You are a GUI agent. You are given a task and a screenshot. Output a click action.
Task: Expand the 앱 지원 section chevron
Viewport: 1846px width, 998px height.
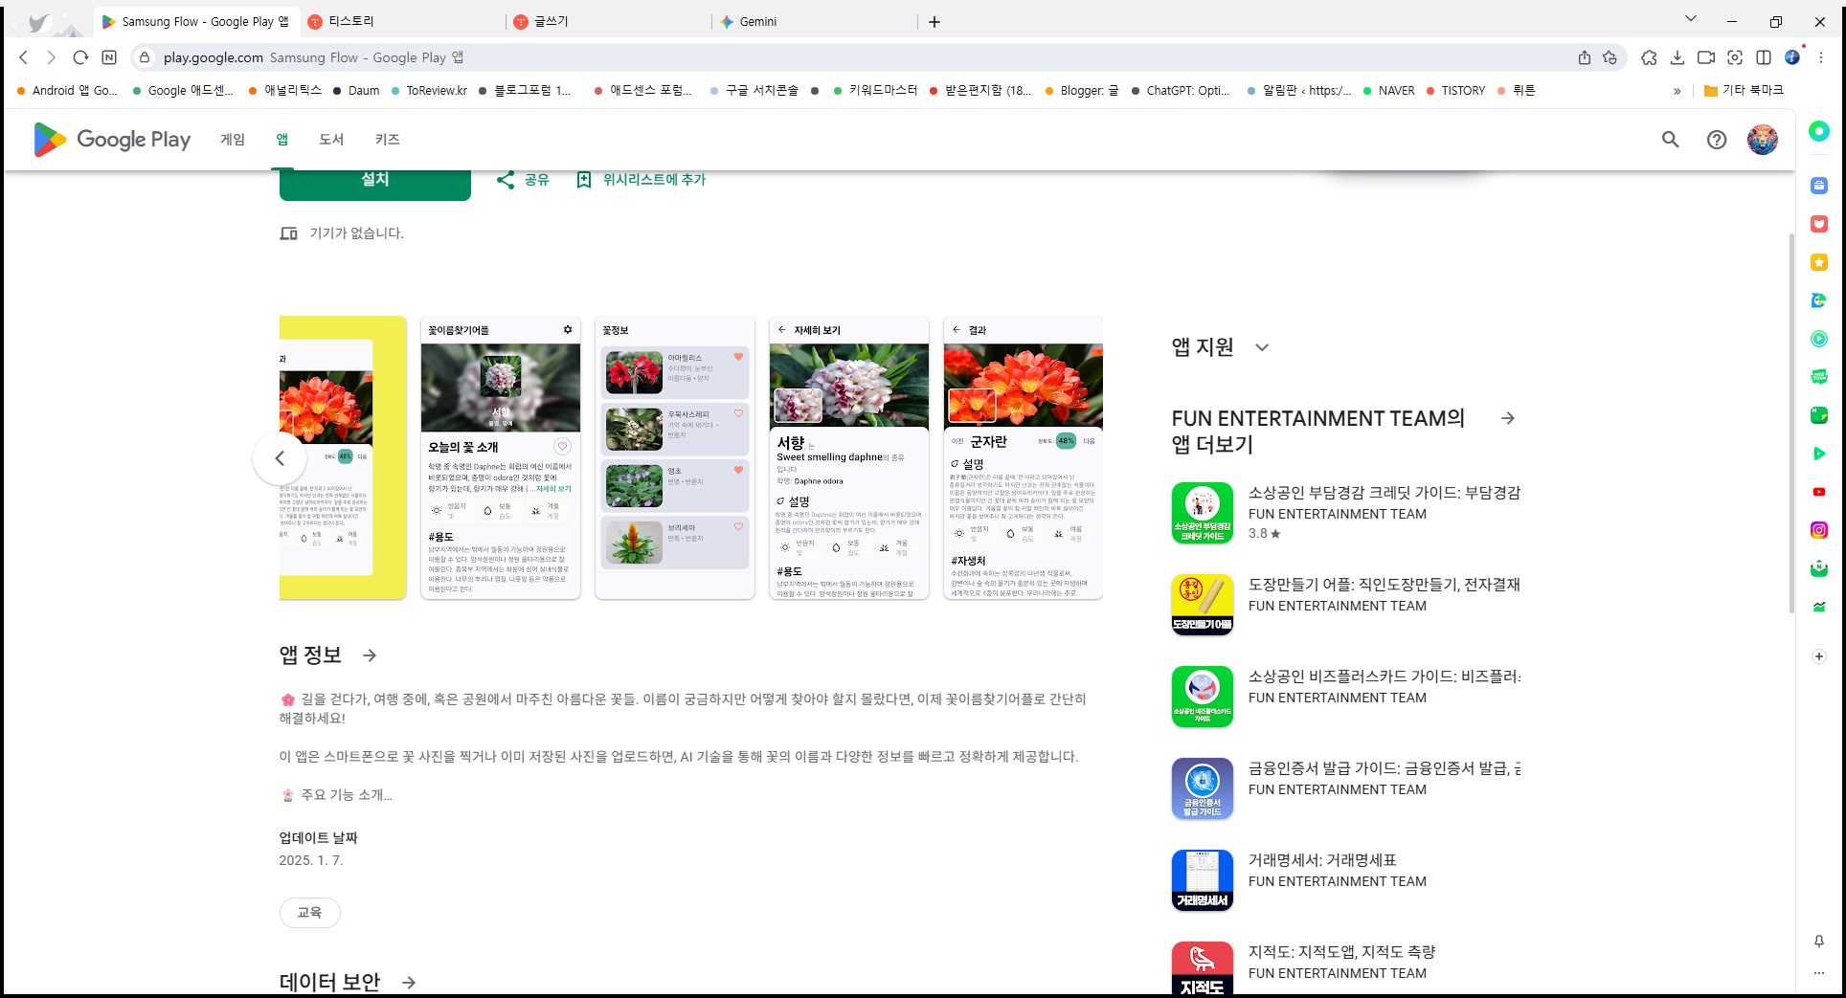pos(1262,347)
